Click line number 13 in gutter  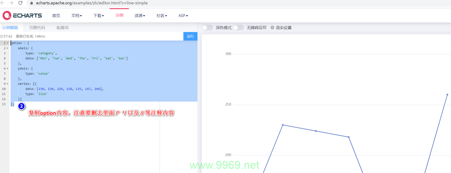[3, 104]
